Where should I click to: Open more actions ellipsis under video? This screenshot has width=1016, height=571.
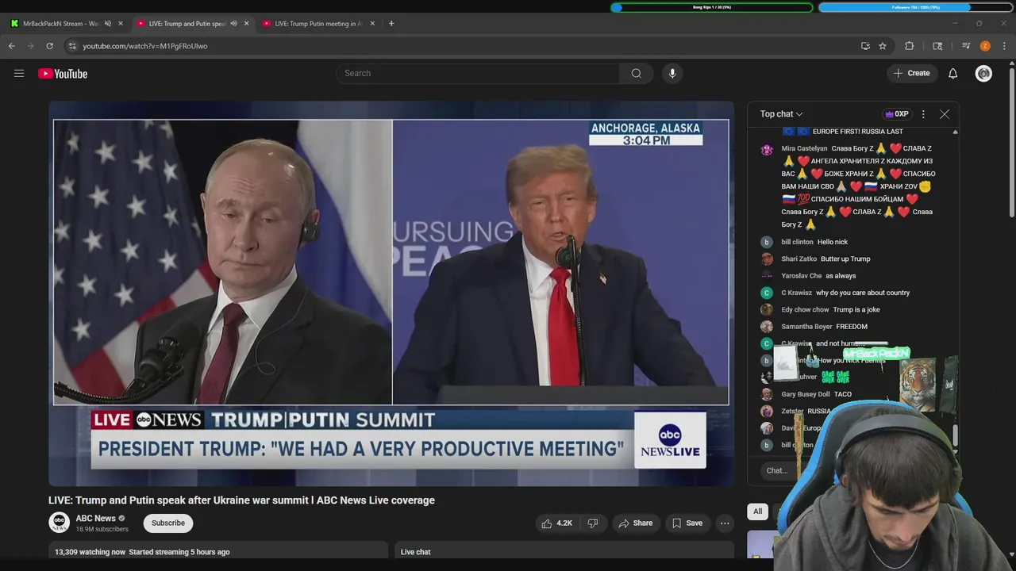(x=725, y=523)
